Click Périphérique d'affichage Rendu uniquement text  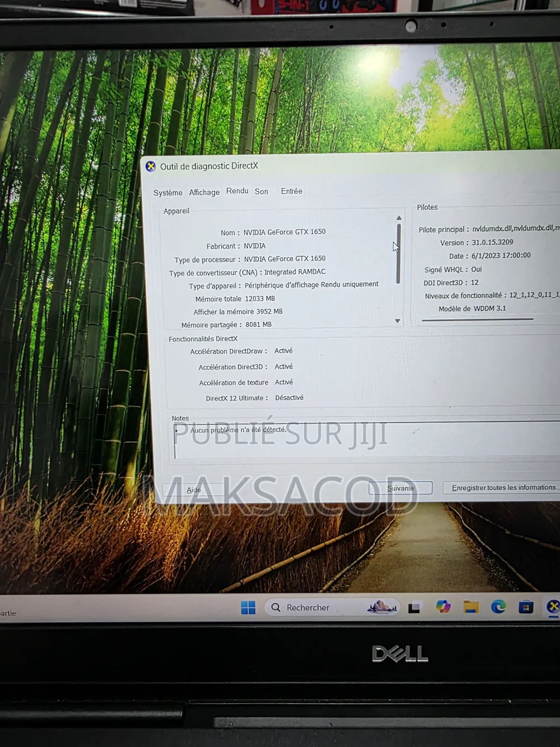click(x=312, y=284)
